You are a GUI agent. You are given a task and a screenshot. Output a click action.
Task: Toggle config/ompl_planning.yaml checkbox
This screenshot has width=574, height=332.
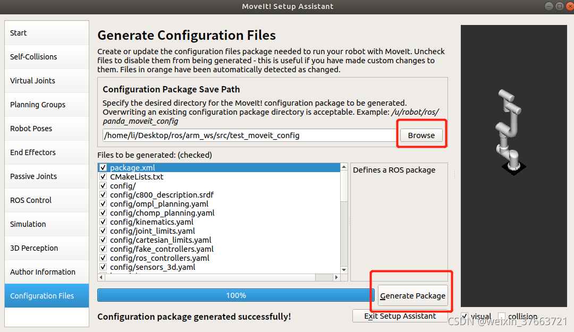pos(103,204)
